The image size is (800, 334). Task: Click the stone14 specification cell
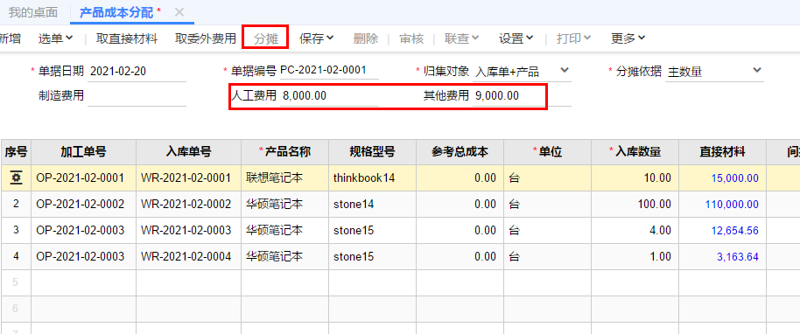point(373,205)
